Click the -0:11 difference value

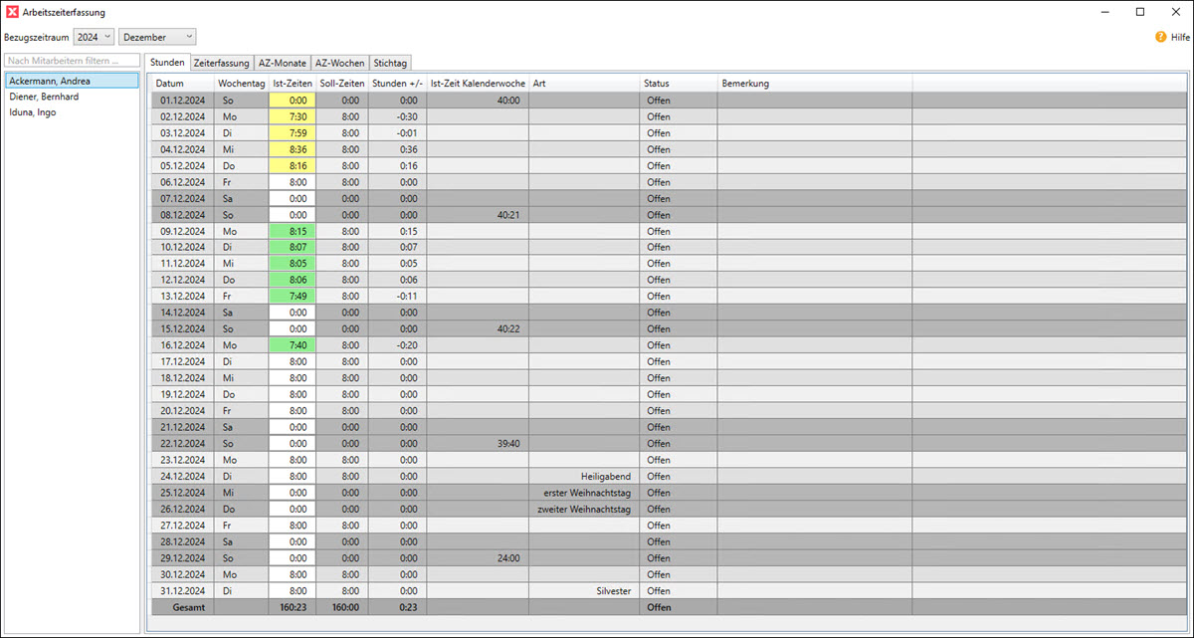(x=406, y=297)
